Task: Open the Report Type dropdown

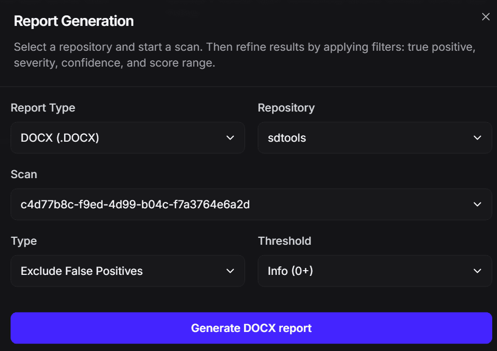Action: click(x=128, y=138)
